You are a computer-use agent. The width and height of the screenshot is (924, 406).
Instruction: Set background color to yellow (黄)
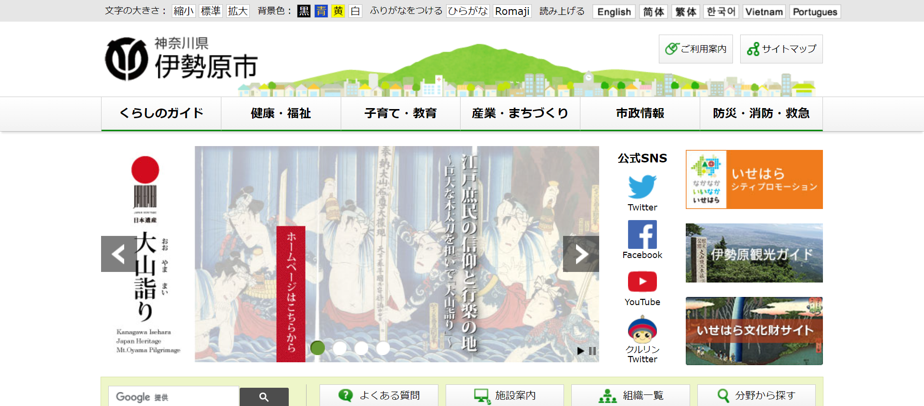tap(338, 11)
